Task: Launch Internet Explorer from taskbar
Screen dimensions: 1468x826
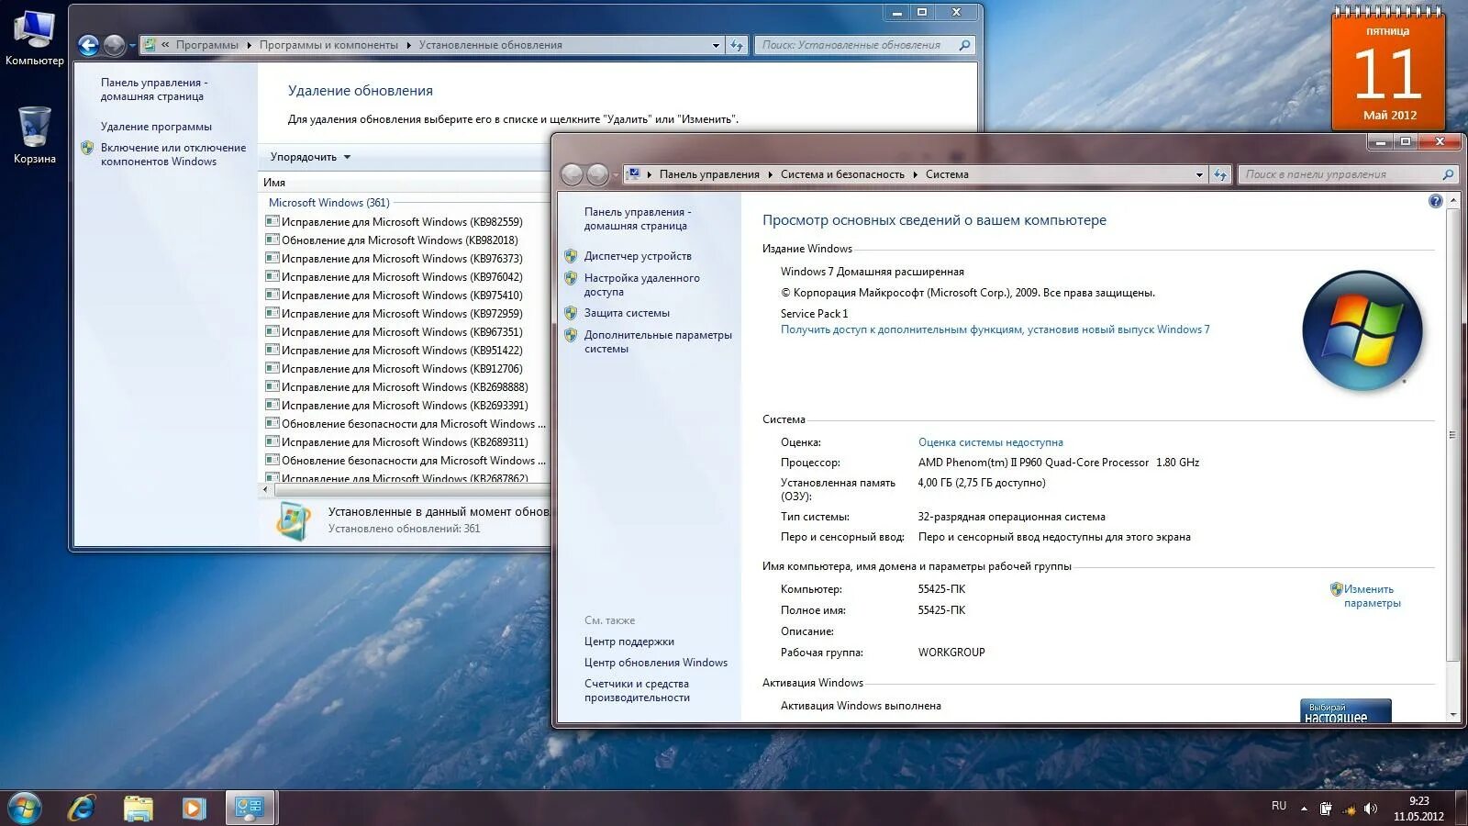Action: (x=82, y=808)
